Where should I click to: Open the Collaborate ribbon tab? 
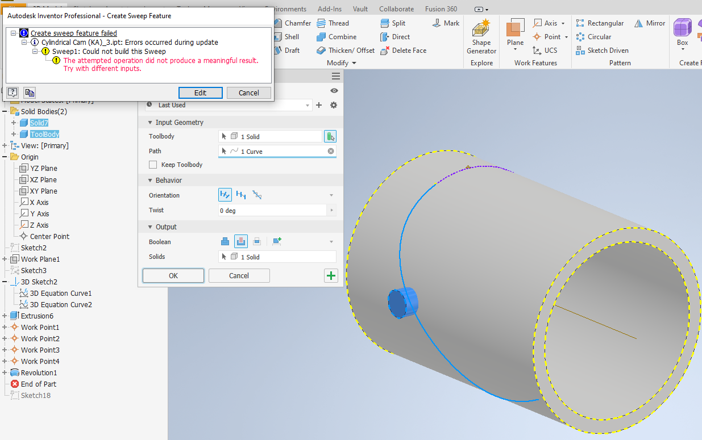tap(396, 9)
